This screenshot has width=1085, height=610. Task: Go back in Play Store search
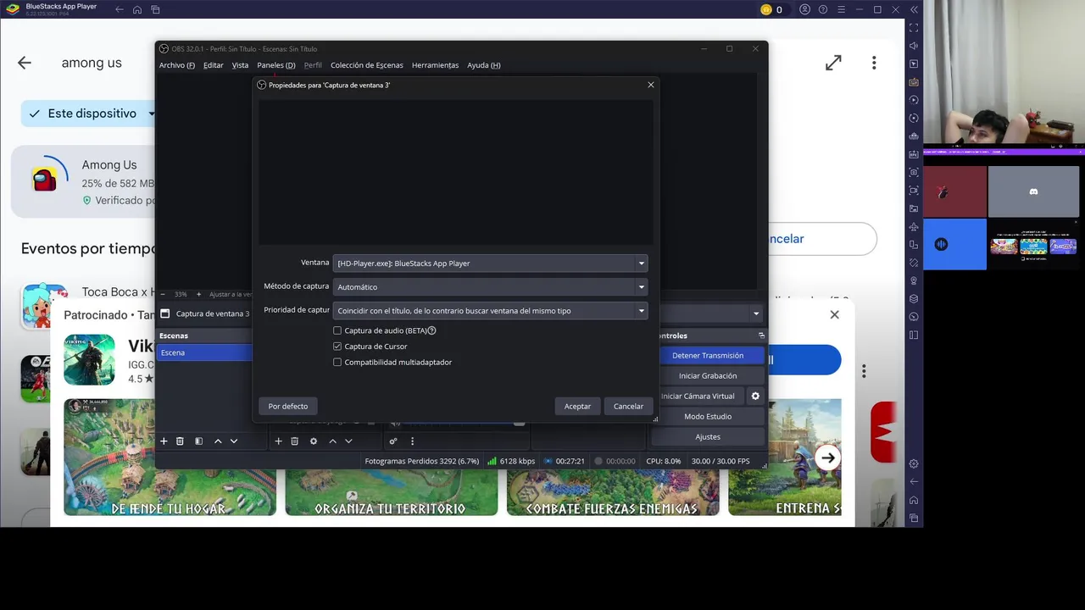tap(25, 63)
